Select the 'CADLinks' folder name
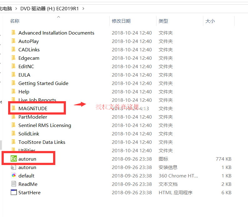 [x=29, y=50]
